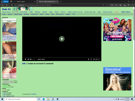
Task: Download the video via the download icon
Action: (89, 59)
